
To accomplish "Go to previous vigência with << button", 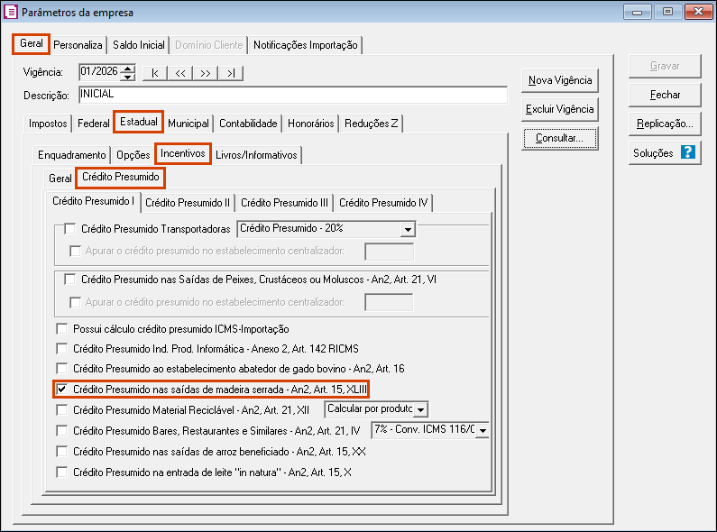I will (180, 73).
